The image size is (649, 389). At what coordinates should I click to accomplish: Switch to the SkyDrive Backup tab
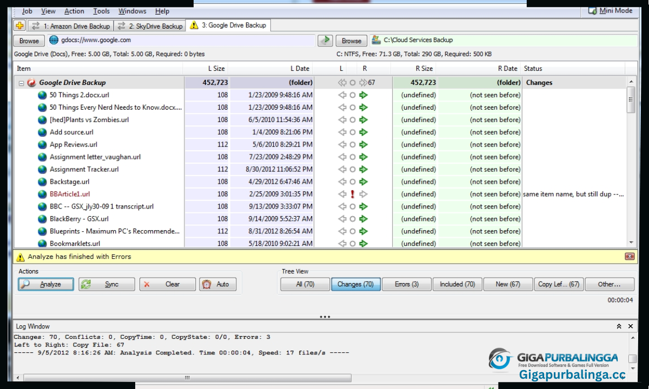coord(150,26)
